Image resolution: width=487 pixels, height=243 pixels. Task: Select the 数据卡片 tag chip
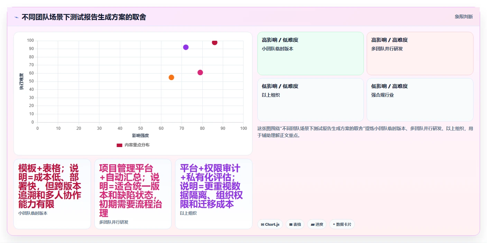point(342,224)
